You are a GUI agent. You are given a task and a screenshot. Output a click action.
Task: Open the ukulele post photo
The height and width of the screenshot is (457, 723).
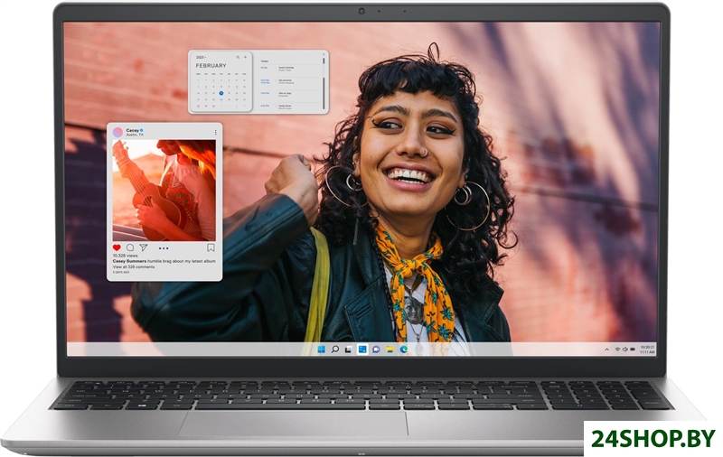164,191
